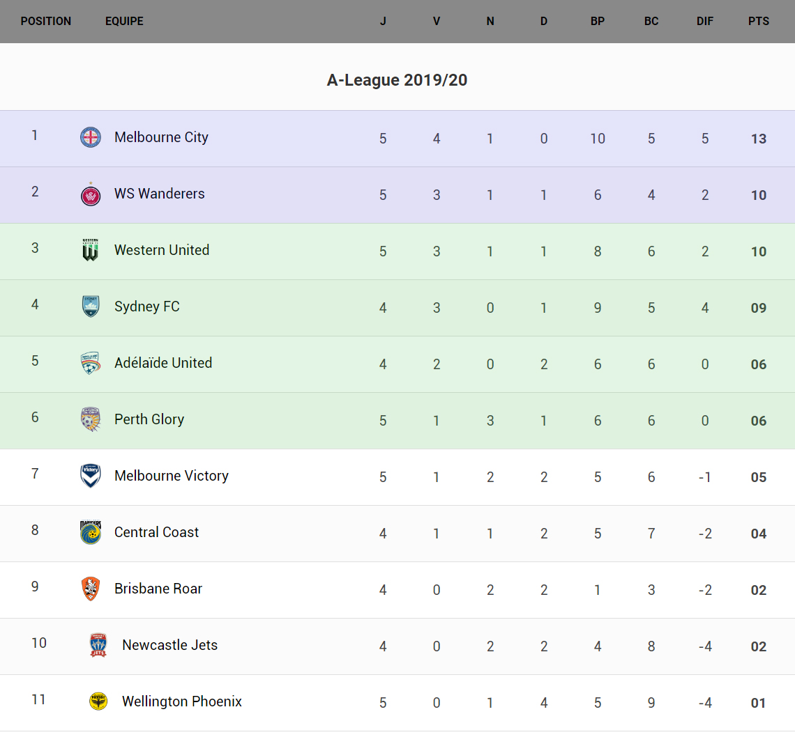Click the Wellington Phoenix yellow logo
795x737 pixels.
tap(98, 701)
